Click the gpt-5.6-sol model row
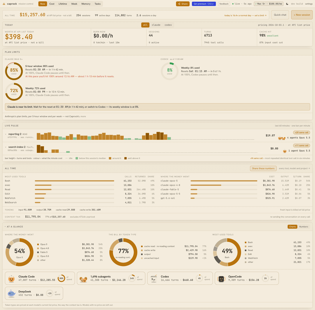This screenshot has width=315, height=310. pyautogui.click(x=235, y=198)
